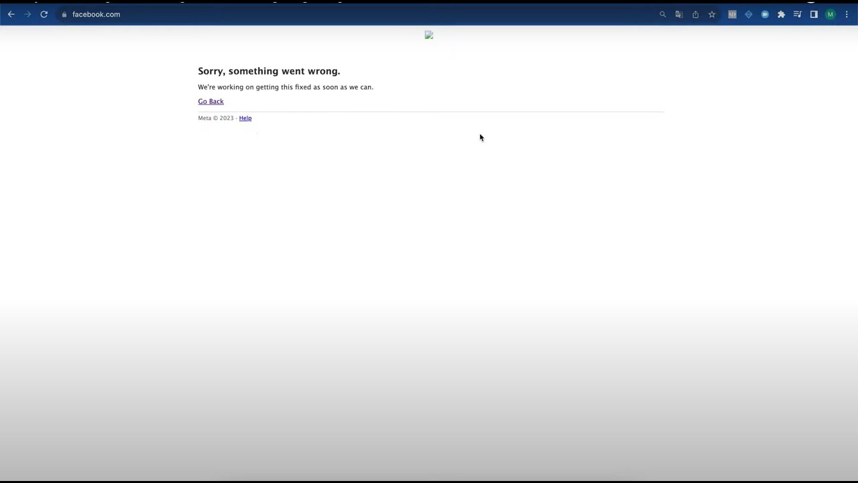Share this page using the share icon
The width and height of the screenshot is (858, 483).
point(695,14)
